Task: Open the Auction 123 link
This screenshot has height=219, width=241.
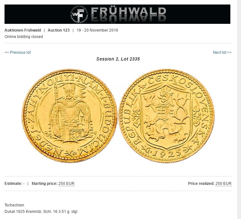Action: (59, 30)
